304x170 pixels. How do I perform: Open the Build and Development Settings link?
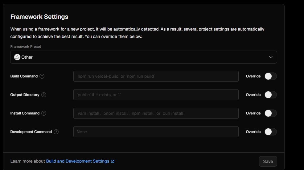point(78,161)
